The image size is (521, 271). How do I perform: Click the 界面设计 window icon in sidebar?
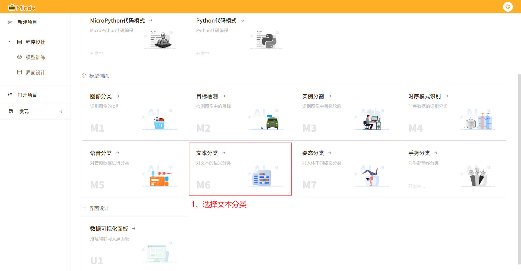click(x=20, y=72)
